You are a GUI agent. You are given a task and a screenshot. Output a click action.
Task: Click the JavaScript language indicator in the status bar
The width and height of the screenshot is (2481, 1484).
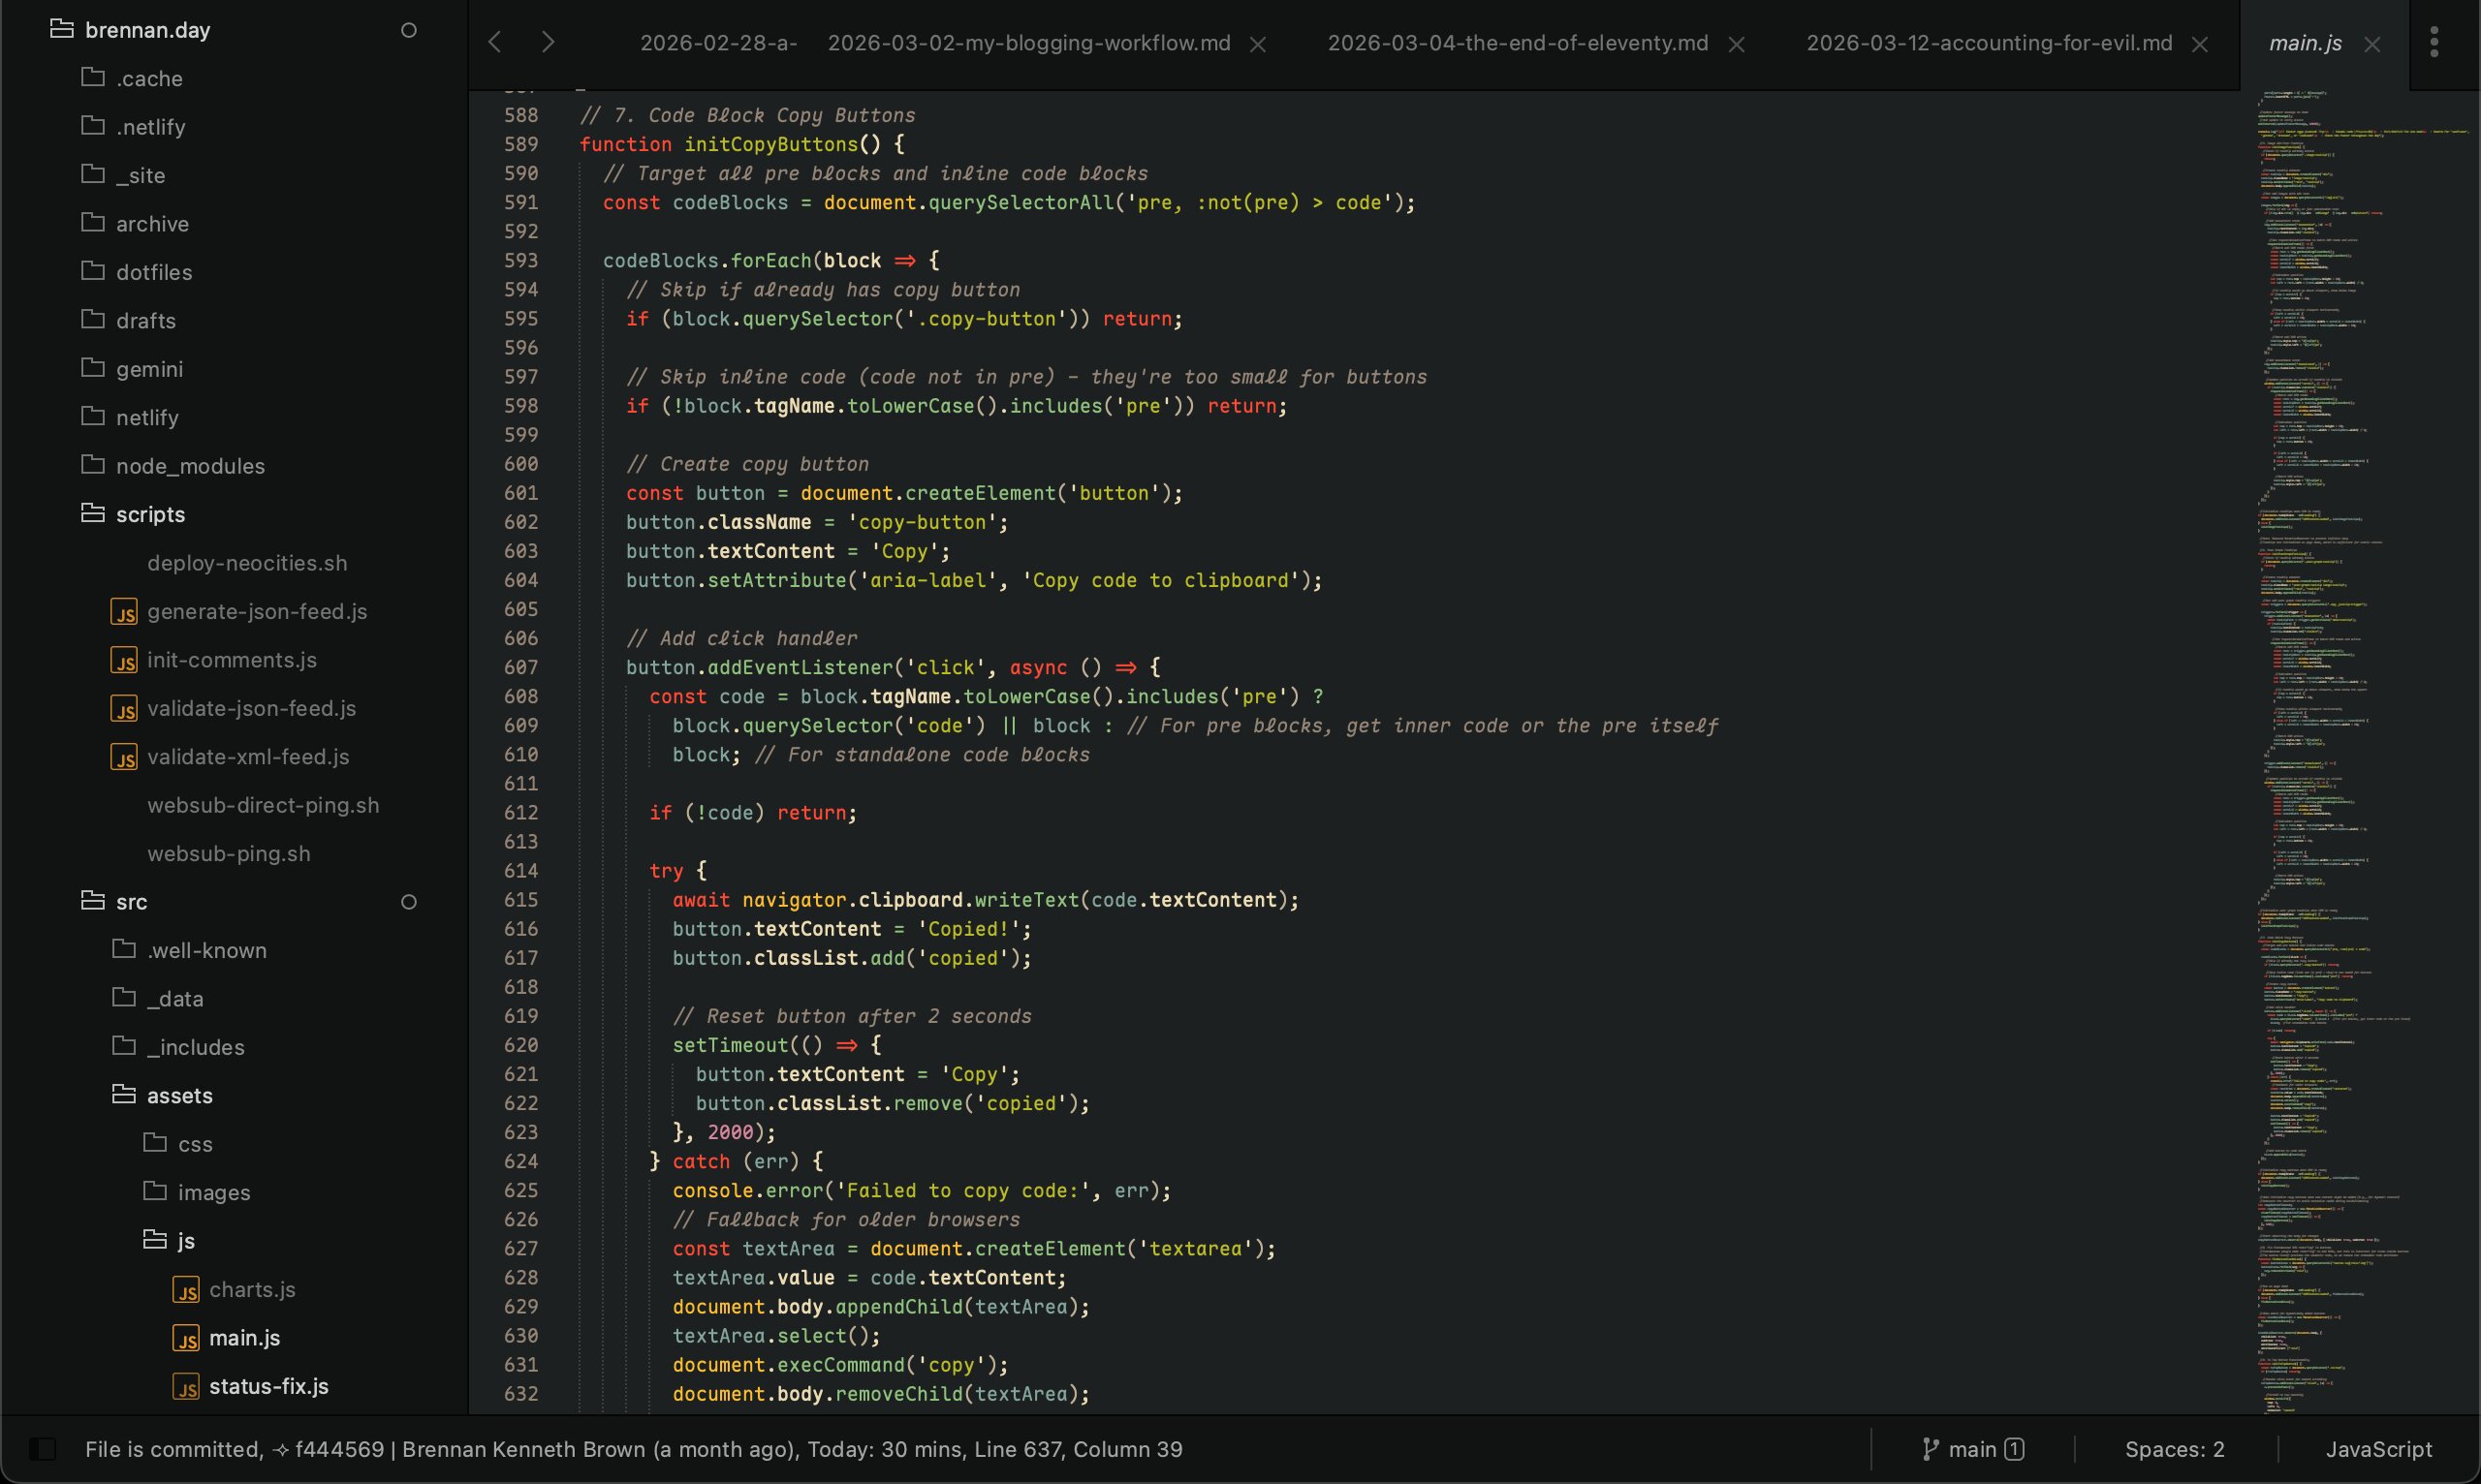click(2379, 1448)
